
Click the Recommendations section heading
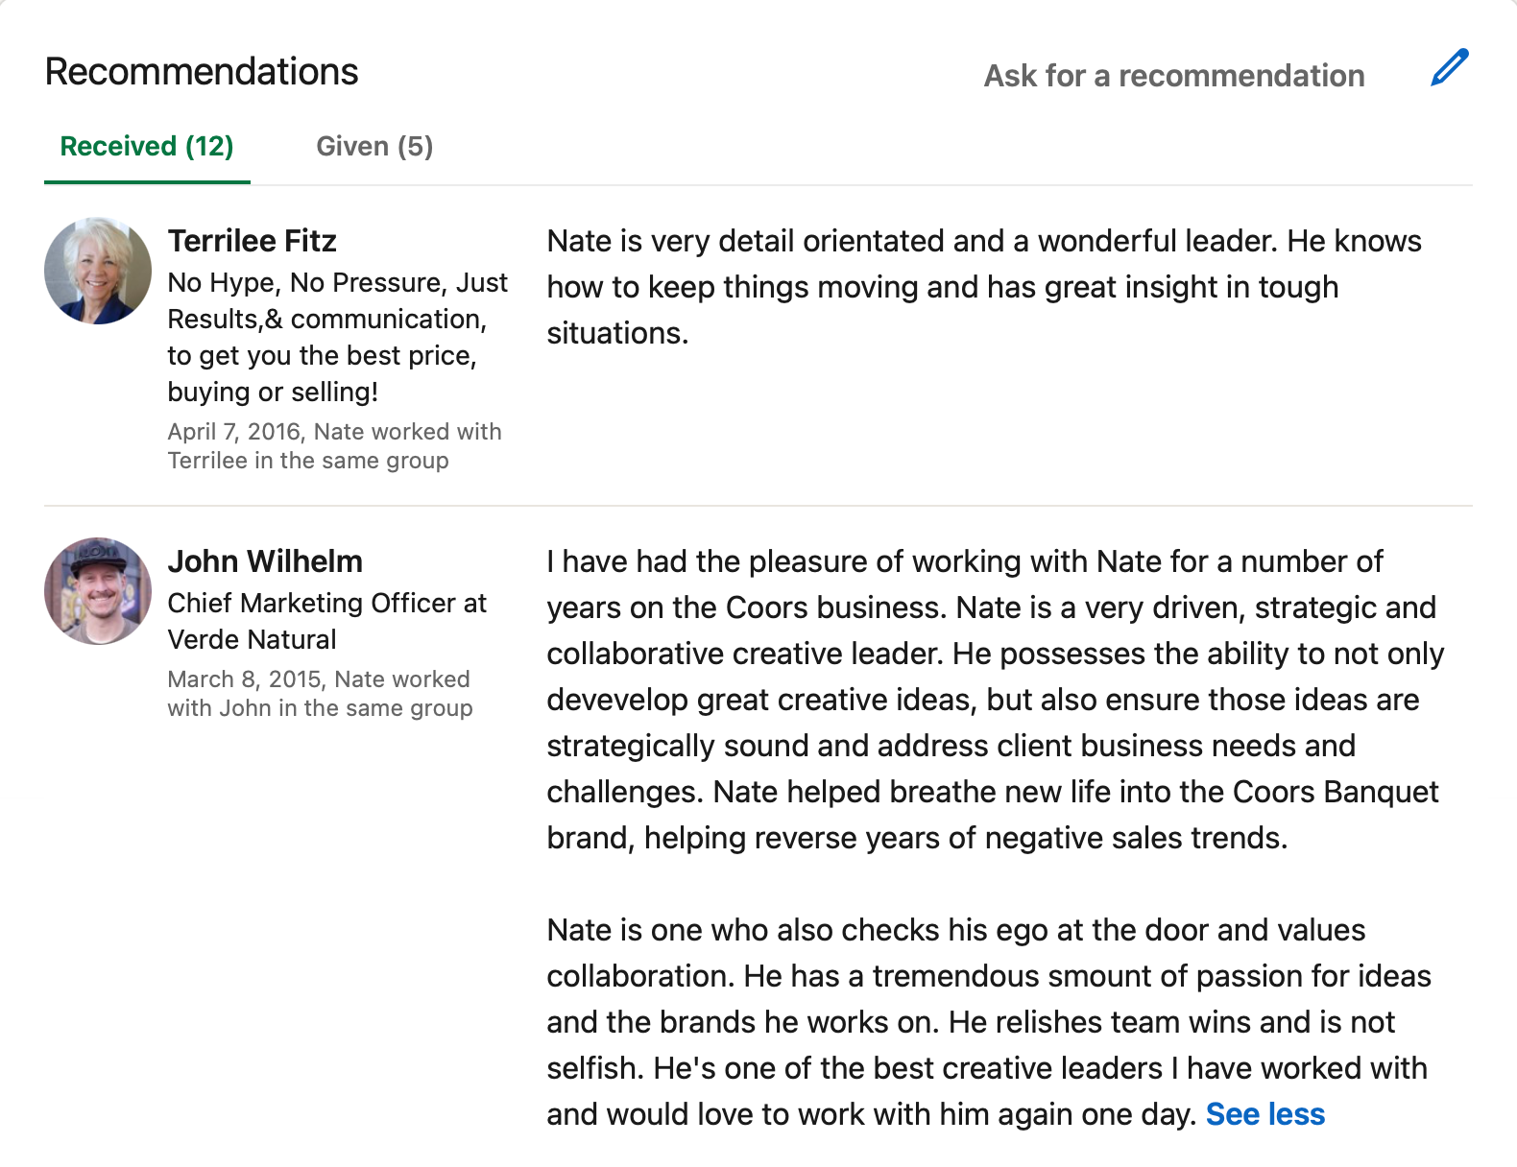(x=202, y=72)
